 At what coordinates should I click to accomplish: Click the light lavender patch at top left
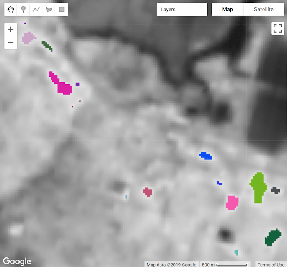pos(28,38)
